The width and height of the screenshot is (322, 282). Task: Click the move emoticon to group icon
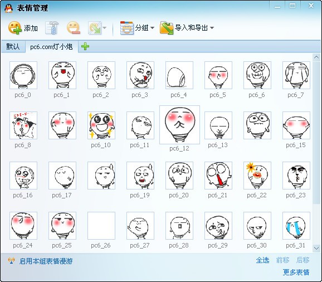click(95, 28)
